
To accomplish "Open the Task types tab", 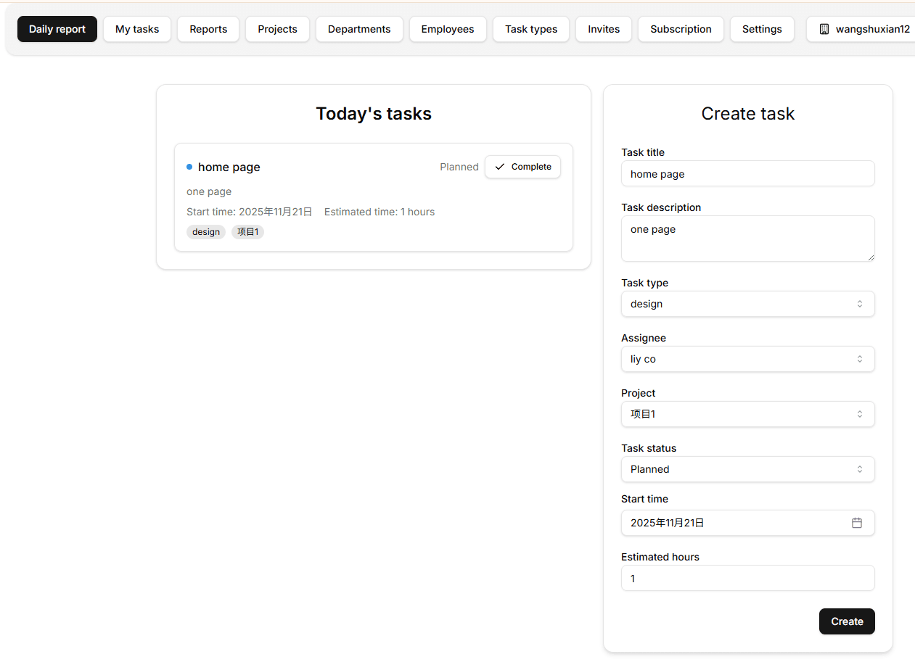I will click(x=531, y=29).
